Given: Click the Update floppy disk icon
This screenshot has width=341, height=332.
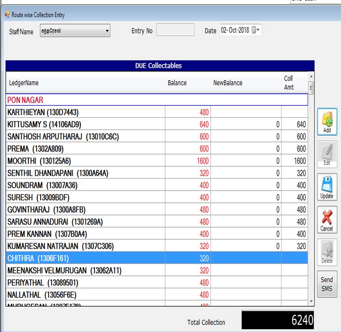Looking at the screenshot, I should tap(327, 187).
